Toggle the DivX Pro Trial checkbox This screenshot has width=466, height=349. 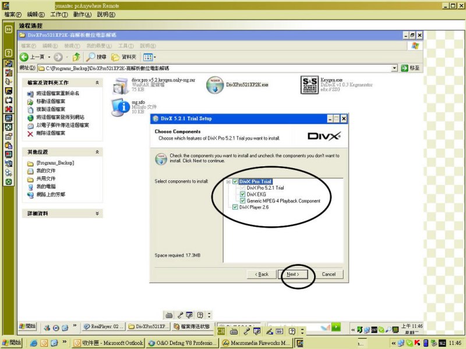[x=235, y=181]
